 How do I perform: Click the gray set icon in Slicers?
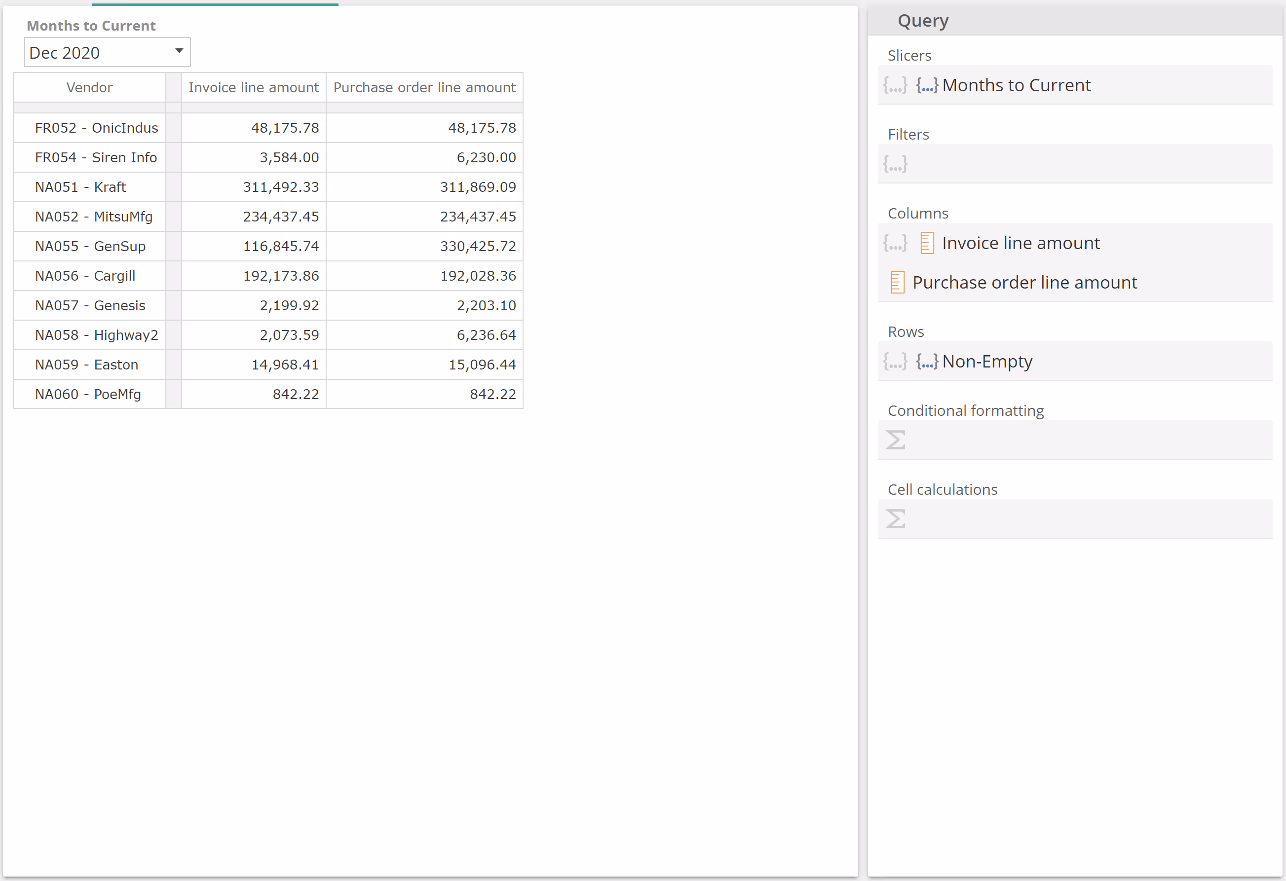tap(895, 85)
